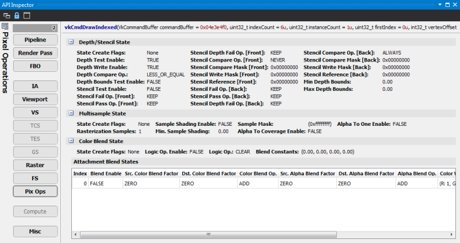The width and height of the screenshot is (460, 243).
Task: Show the VS shader stage
Action: coord(35,113)
